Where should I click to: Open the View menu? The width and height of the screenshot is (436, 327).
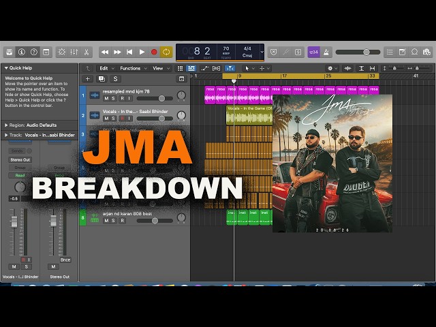(x=161, y=68)
